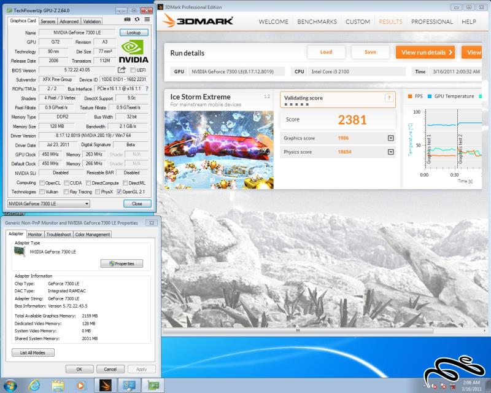This screenshot has width=491, height=393.
Task: Toggle the CUDA checkbox
Action: [66, 183]
